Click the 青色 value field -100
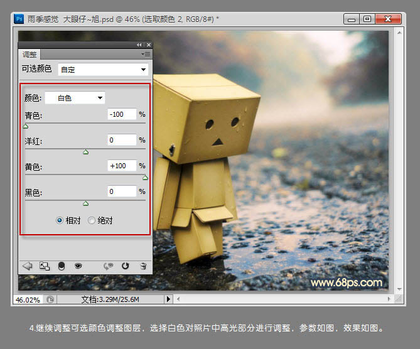The width and height of the screenshot is (420, 349). coord(122,114)
